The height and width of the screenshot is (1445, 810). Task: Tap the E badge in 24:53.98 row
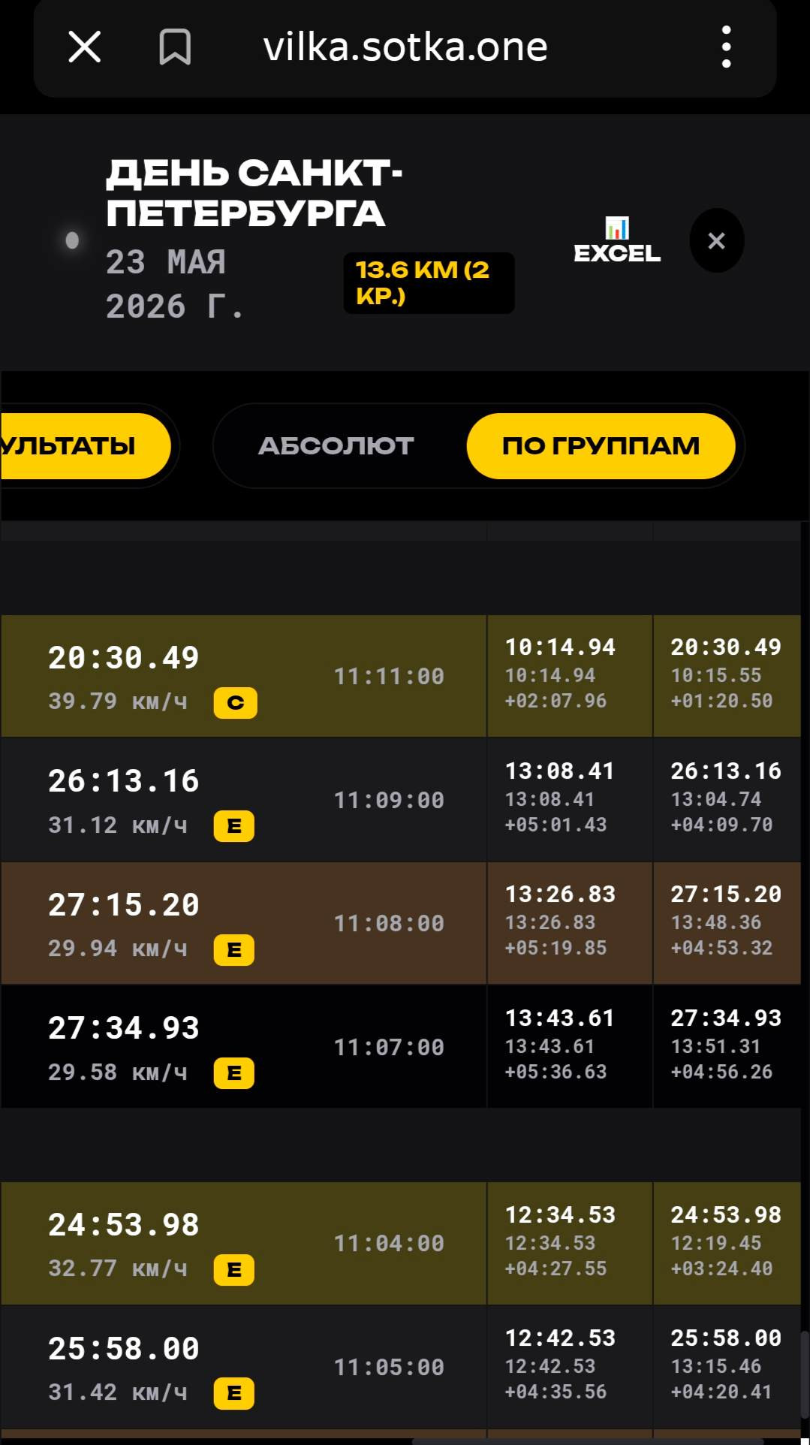pos(234,1270)
